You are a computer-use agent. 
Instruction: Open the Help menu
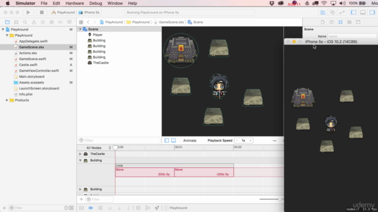[132, 3]
